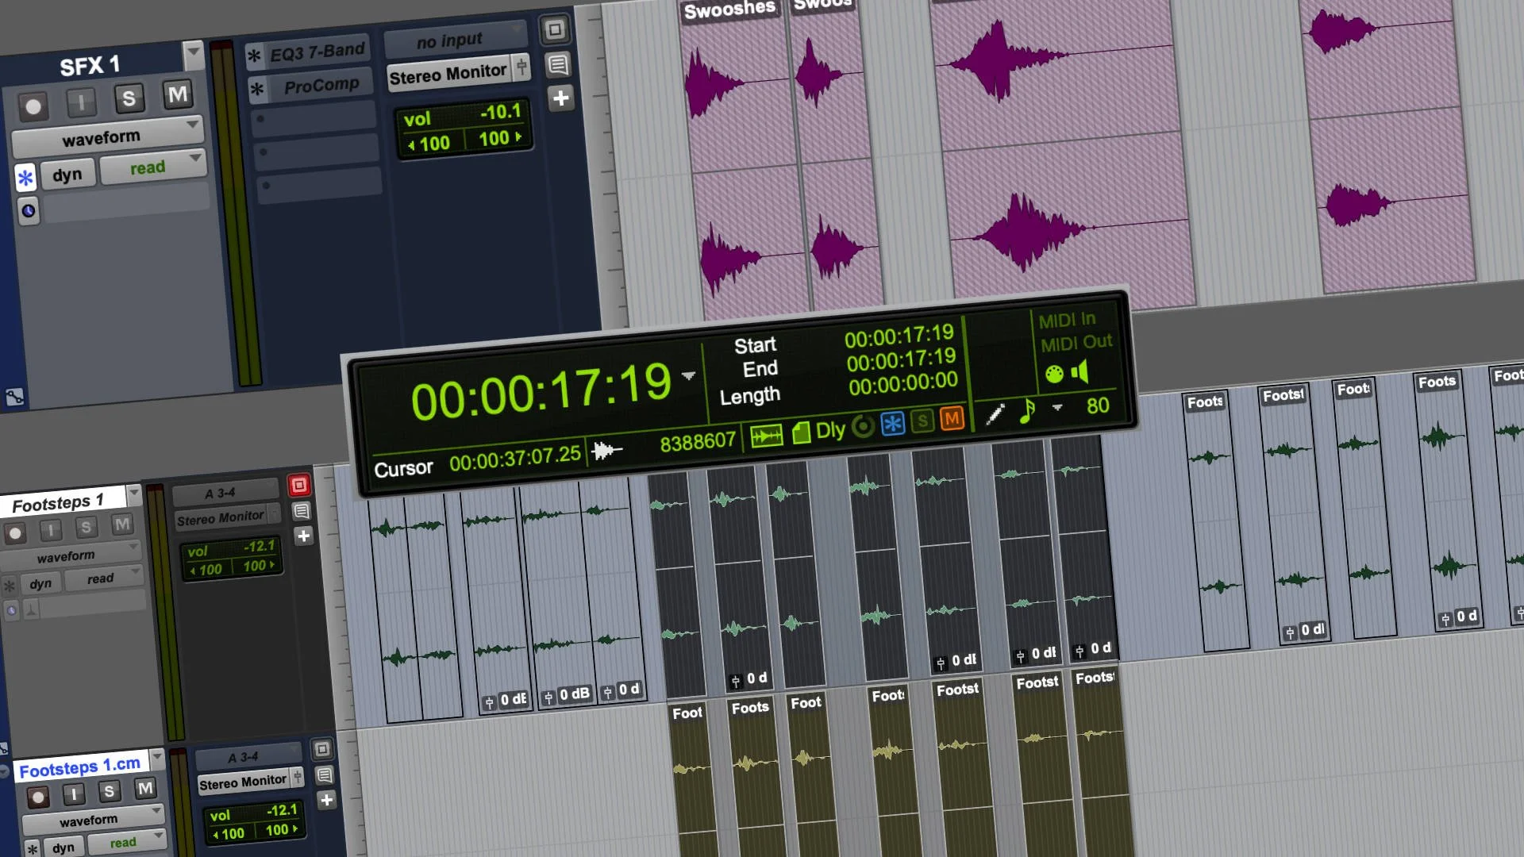Click the tempo value 80
Image resolution: width=1524 pixels, height=857 pixels.
1098,405
